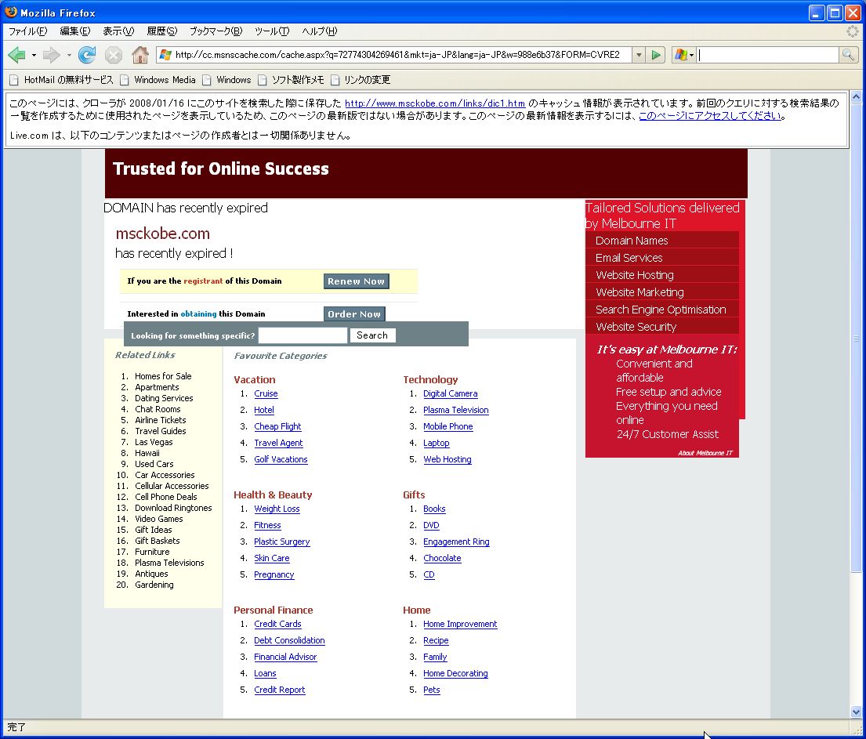
Task: Open the Engagement Ring link
Action: 456,542
